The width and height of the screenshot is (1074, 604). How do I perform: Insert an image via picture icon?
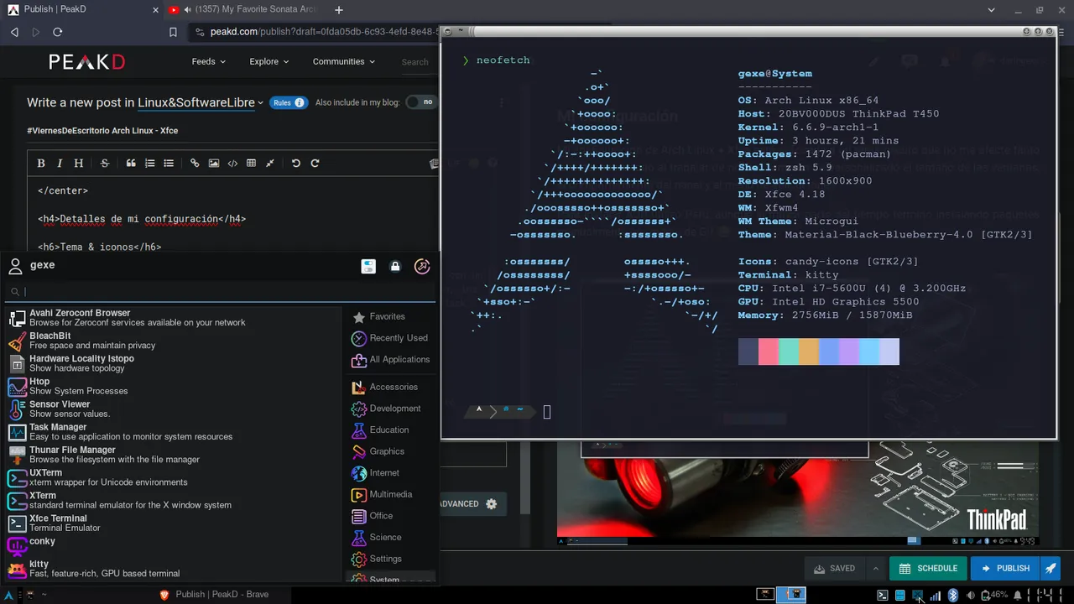coord(214,164)
